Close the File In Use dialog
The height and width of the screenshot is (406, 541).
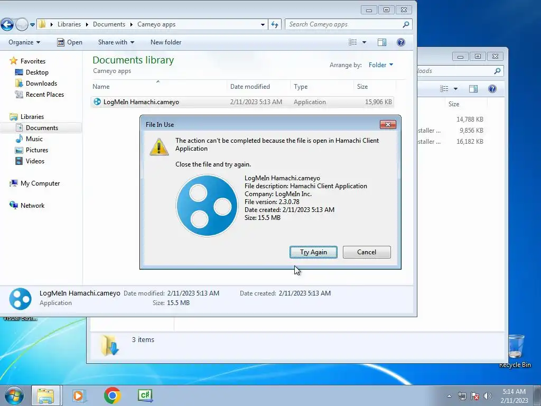point(388,125)
